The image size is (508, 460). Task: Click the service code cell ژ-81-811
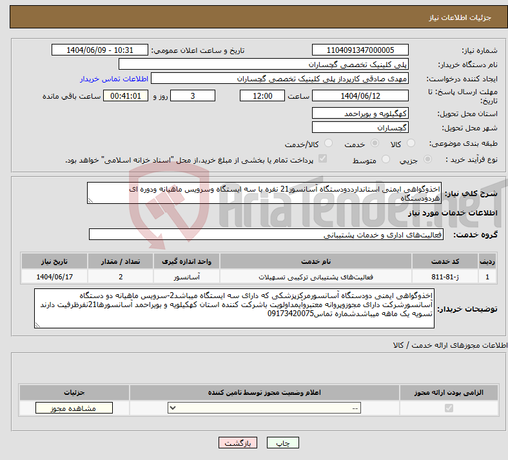[x=445, y=277]
